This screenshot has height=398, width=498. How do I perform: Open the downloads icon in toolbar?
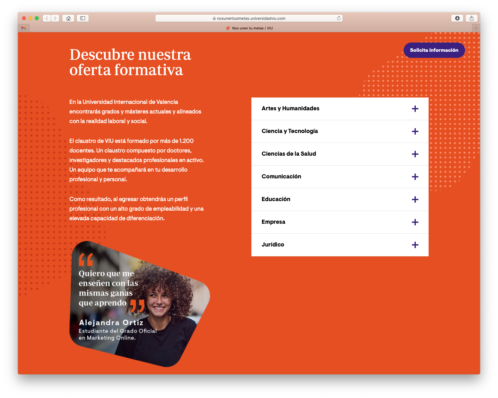tap(457, 18)
